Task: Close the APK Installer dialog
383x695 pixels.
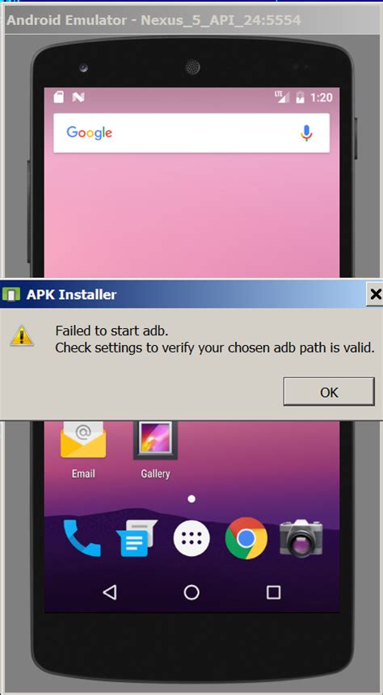Action: click(x=375, y=294)
